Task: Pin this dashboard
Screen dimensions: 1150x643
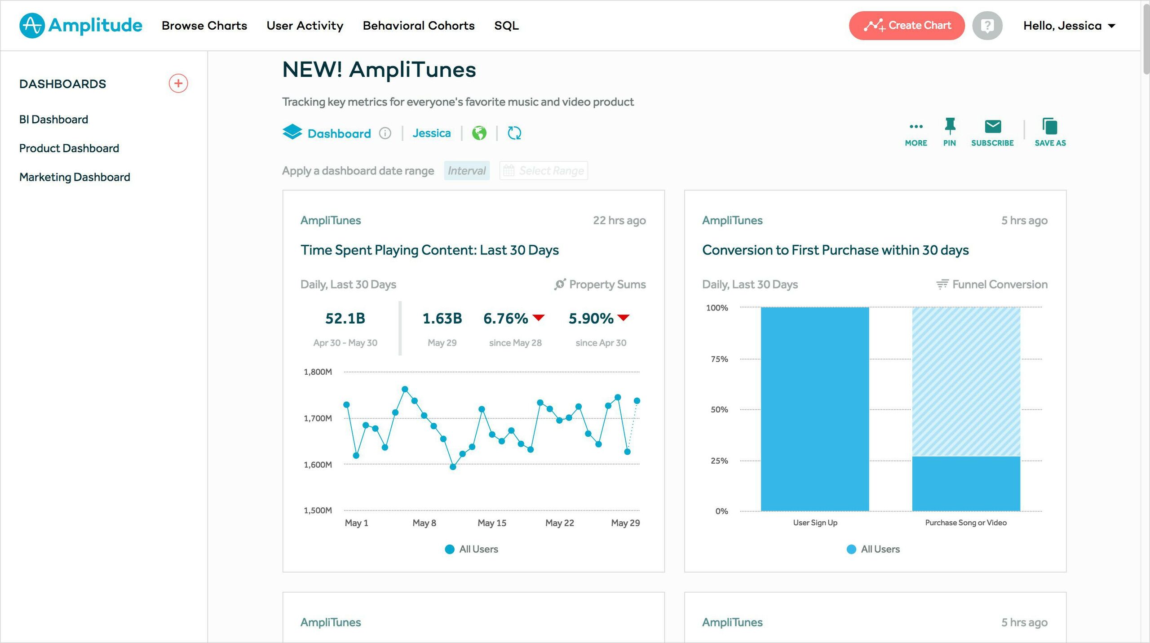Action: 949,127
